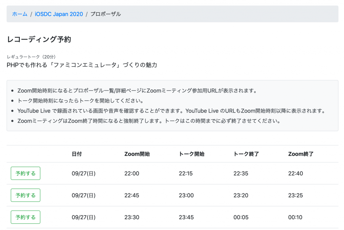Image resolution: width=344 pixels, height=230 pixels.
Task: Select the 00:10 Zoom end cell
Action: 295,218
